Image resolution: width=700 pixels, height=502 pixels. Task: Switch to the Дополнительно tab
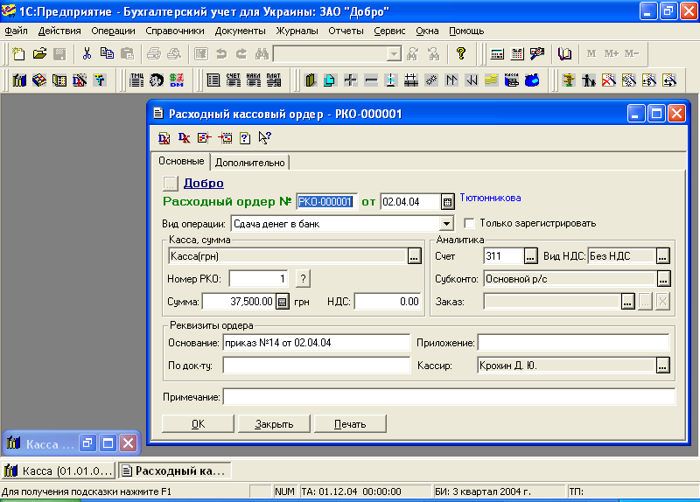click(249, 163)
